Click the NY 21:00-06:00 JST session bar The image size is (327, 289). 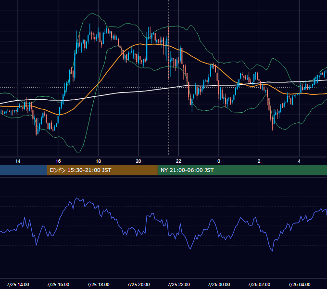click(242, 170)
